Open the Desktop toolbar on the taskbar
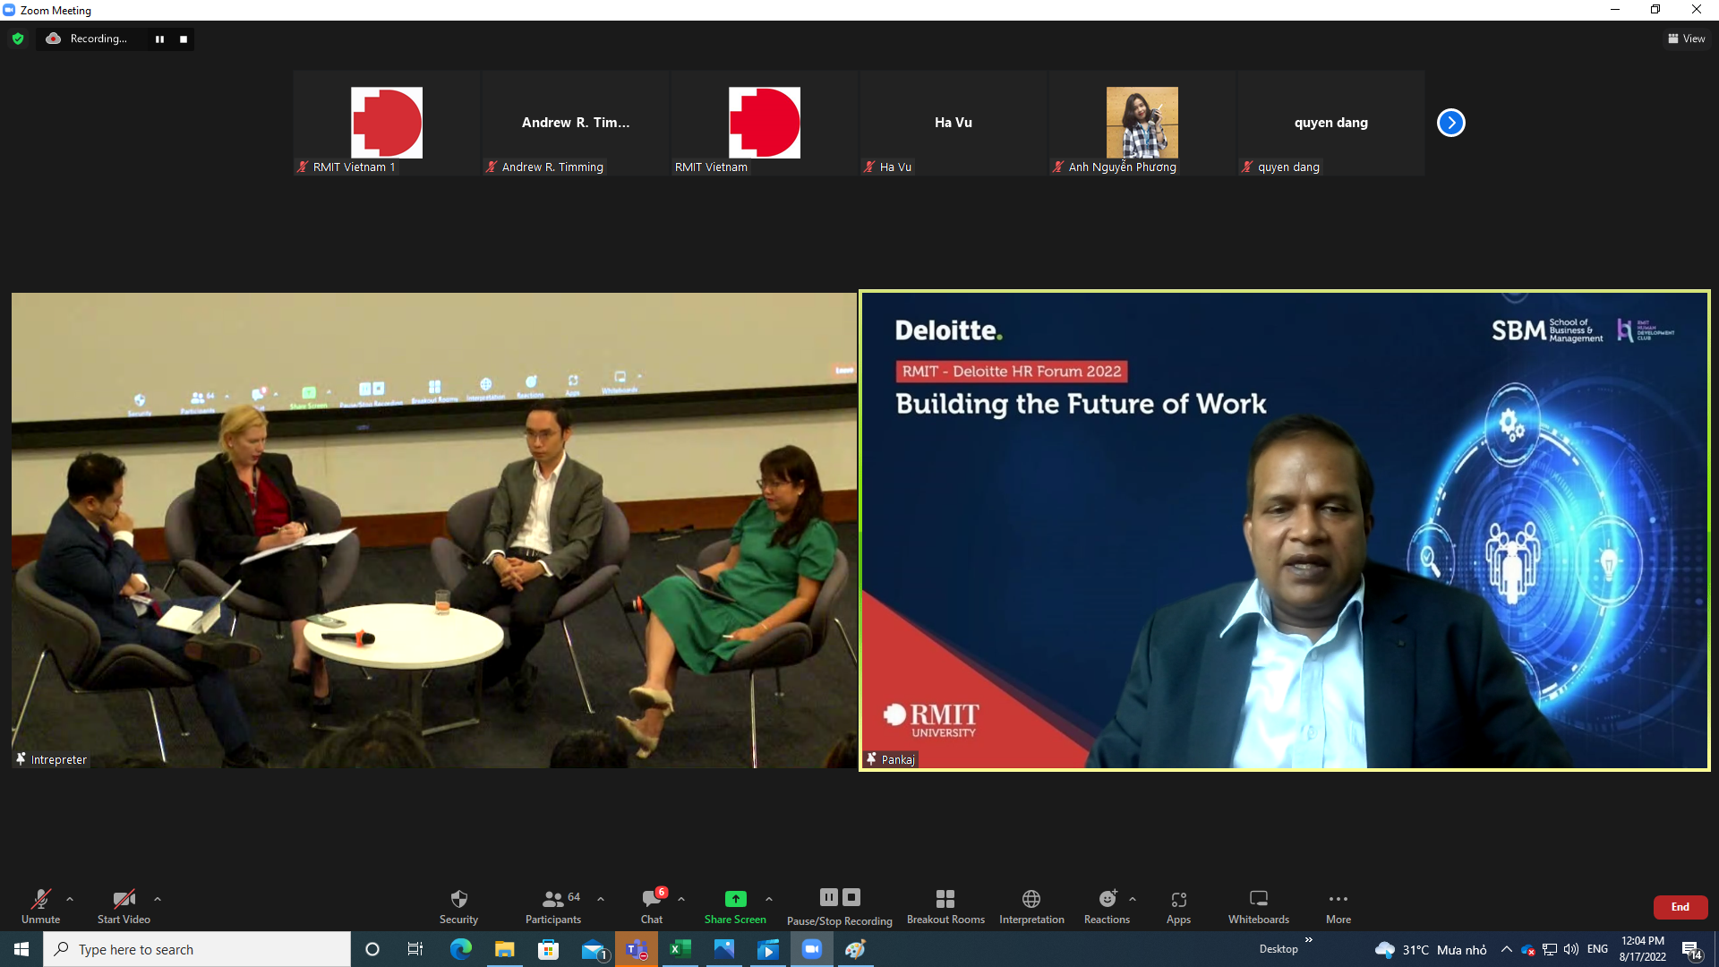Image resolution: width=1719 pixels, height=967 pixels. pos(1279,949)
